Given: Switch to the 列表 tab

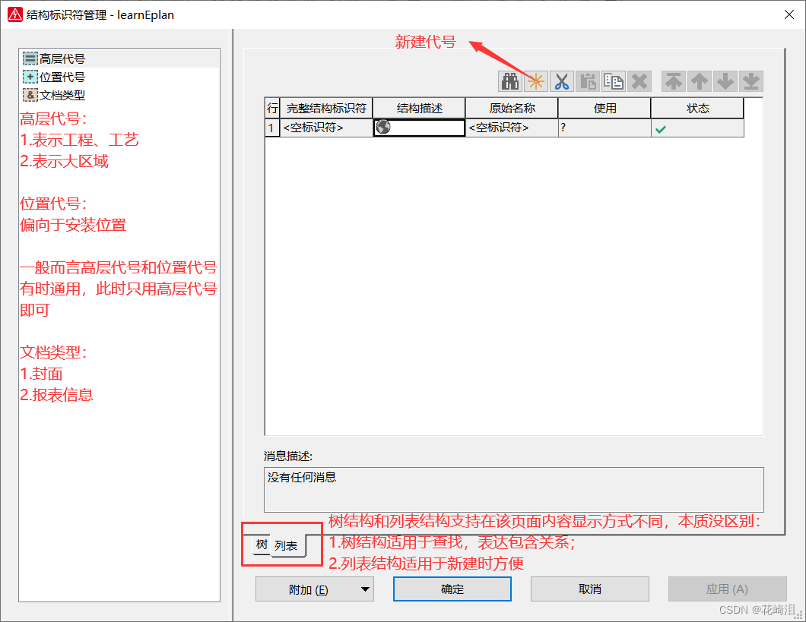Looking at the screenshot, I should pos(287,545).
